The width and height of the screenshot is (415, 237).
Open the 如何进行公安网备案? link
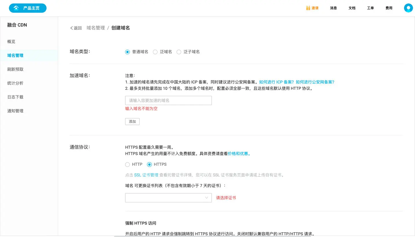tap(315, 82)
